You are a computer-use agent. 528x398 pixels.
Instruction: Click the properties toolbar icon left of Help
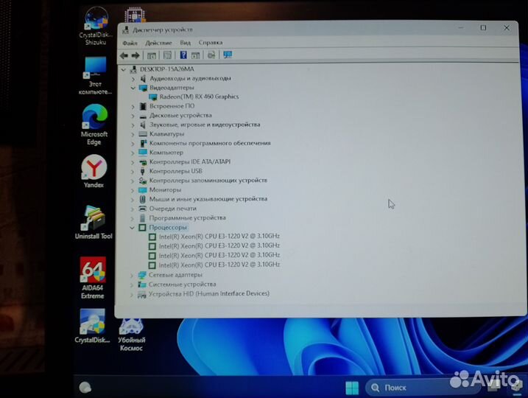point(167,55)
